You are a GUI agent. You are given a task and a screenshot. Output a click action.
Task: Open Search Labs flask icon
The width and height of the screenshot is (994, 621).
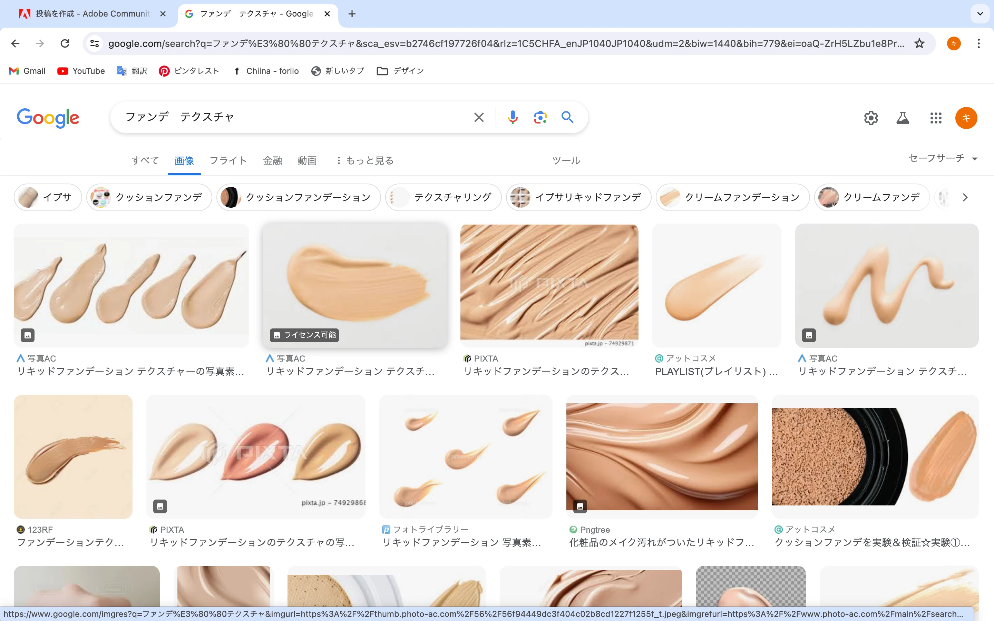click(x=903, y=118)
